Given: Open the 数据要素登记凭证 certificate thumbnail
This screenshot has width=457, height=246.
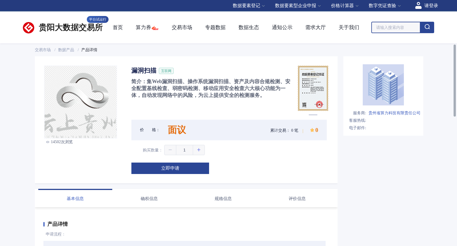Looking at the screenshot, I should tap(313, 88).
